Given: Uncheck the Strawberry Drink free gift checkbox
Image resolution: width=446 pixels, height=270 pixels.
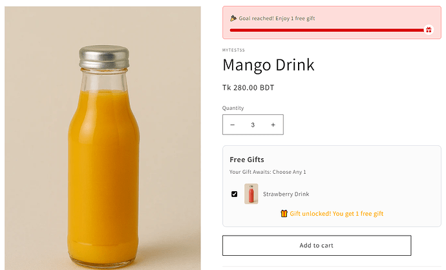Looking at the screenshot, I should click(x=234, y=194).
